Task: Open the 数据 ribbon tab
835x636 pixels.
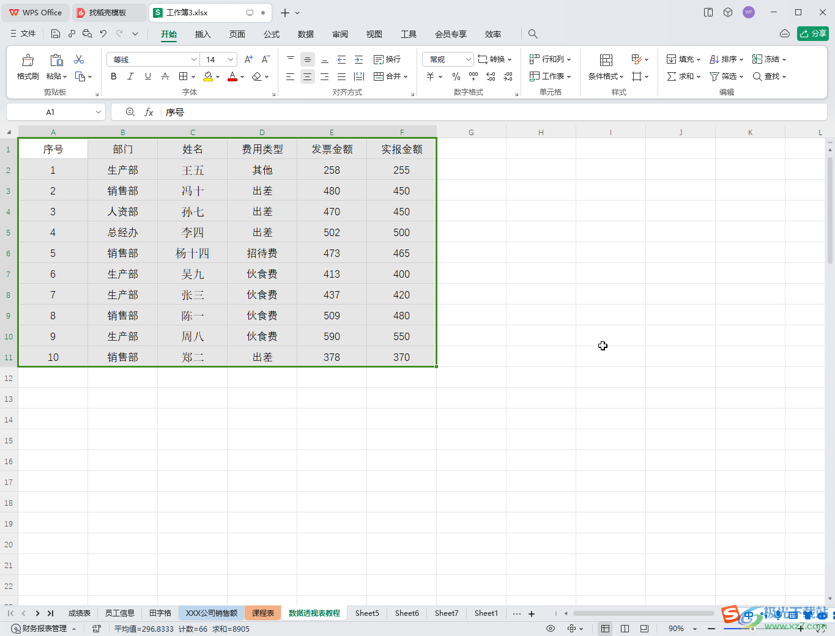Action: [x=306, y=34]
